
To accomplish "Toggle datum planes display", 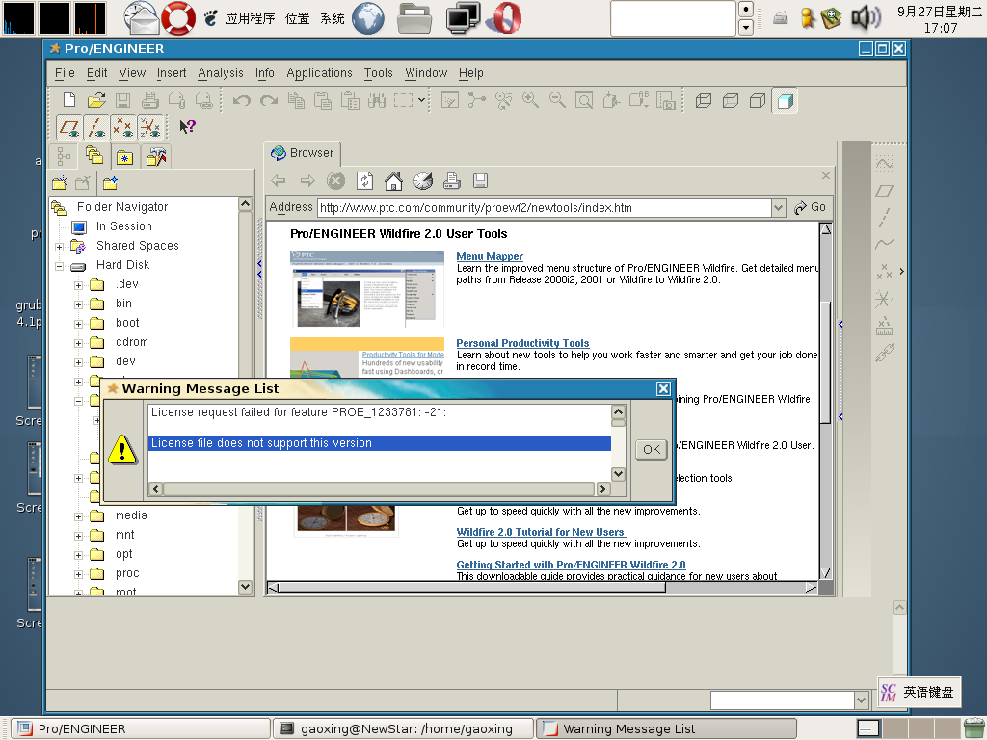I will pyautogui.click(x=69, y=127).
